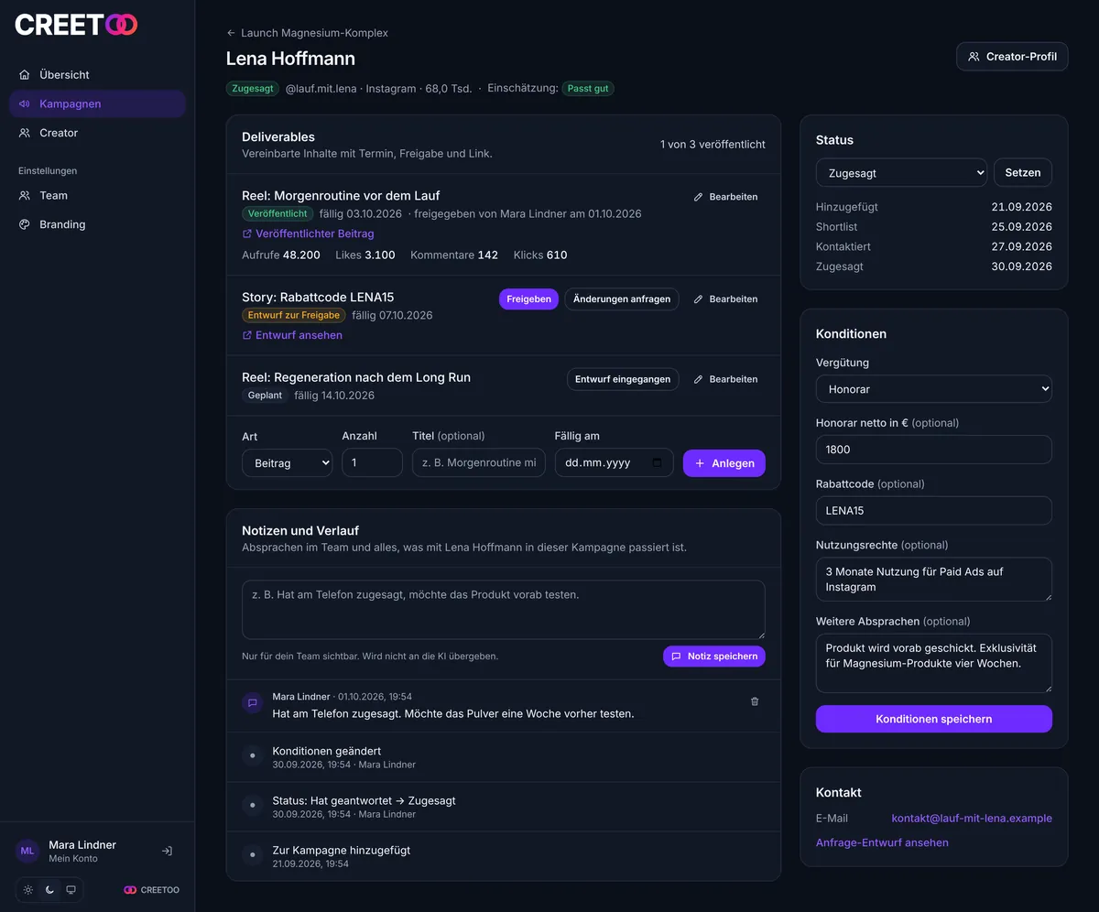The image size is (1099, 912).
Task: Go to Übersicht in the sidebar
Action: (97, 75)
